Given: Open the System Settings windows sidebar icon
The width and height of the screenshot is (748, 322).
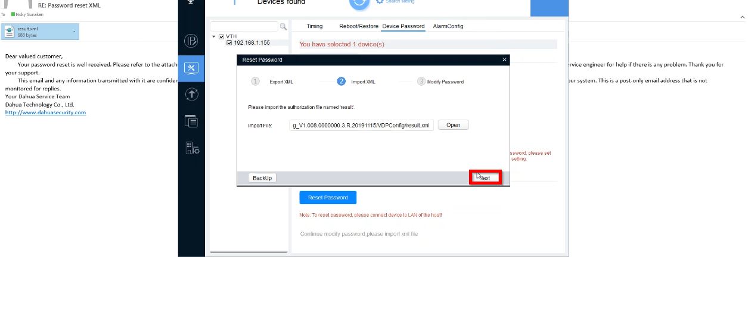Looking at the screenshot, I should point(191,121).
